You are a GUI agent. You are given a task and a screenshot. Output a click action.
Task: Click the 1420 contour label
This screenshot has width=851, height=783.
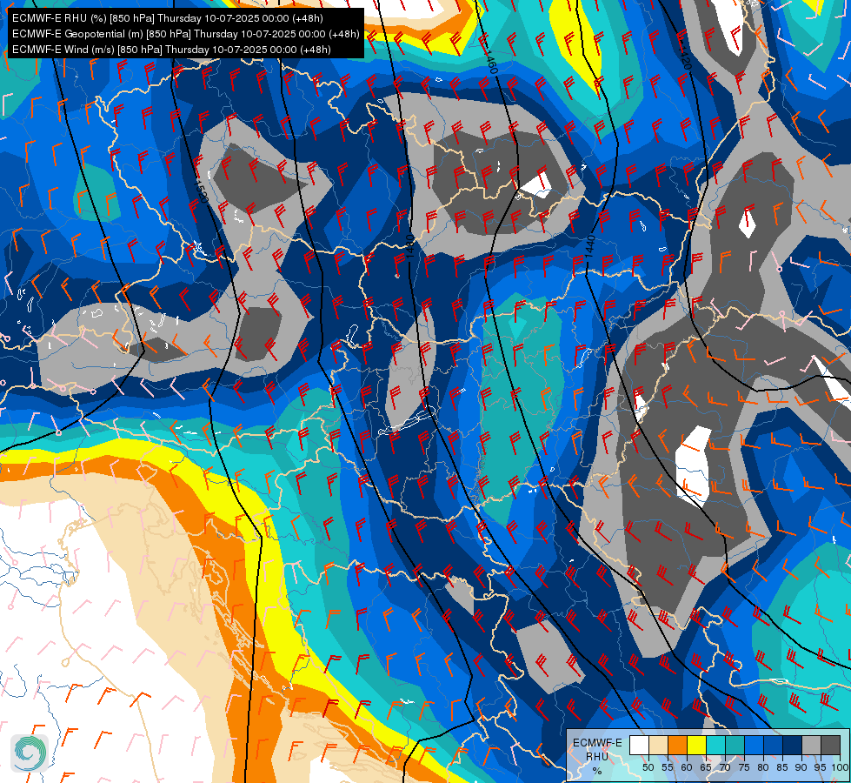click(x=685, y=57)
